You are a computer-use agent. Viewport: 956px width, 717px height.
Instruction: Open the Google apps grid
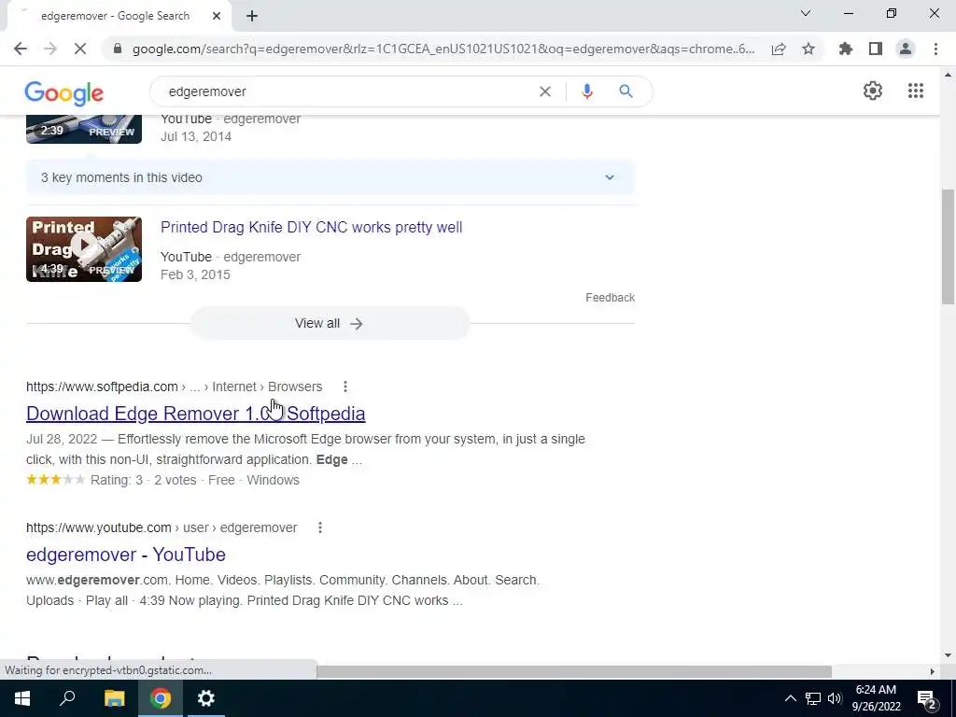click(915, 91)
